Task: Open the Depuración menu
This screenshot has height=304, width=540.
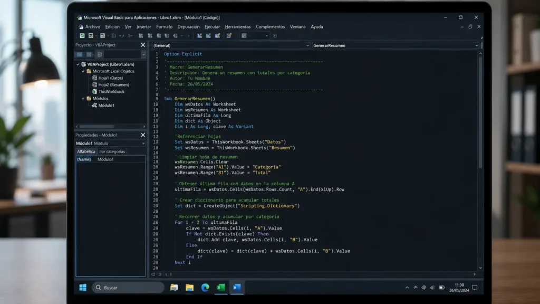Action: pyautogui.click(x=188, y=26)
